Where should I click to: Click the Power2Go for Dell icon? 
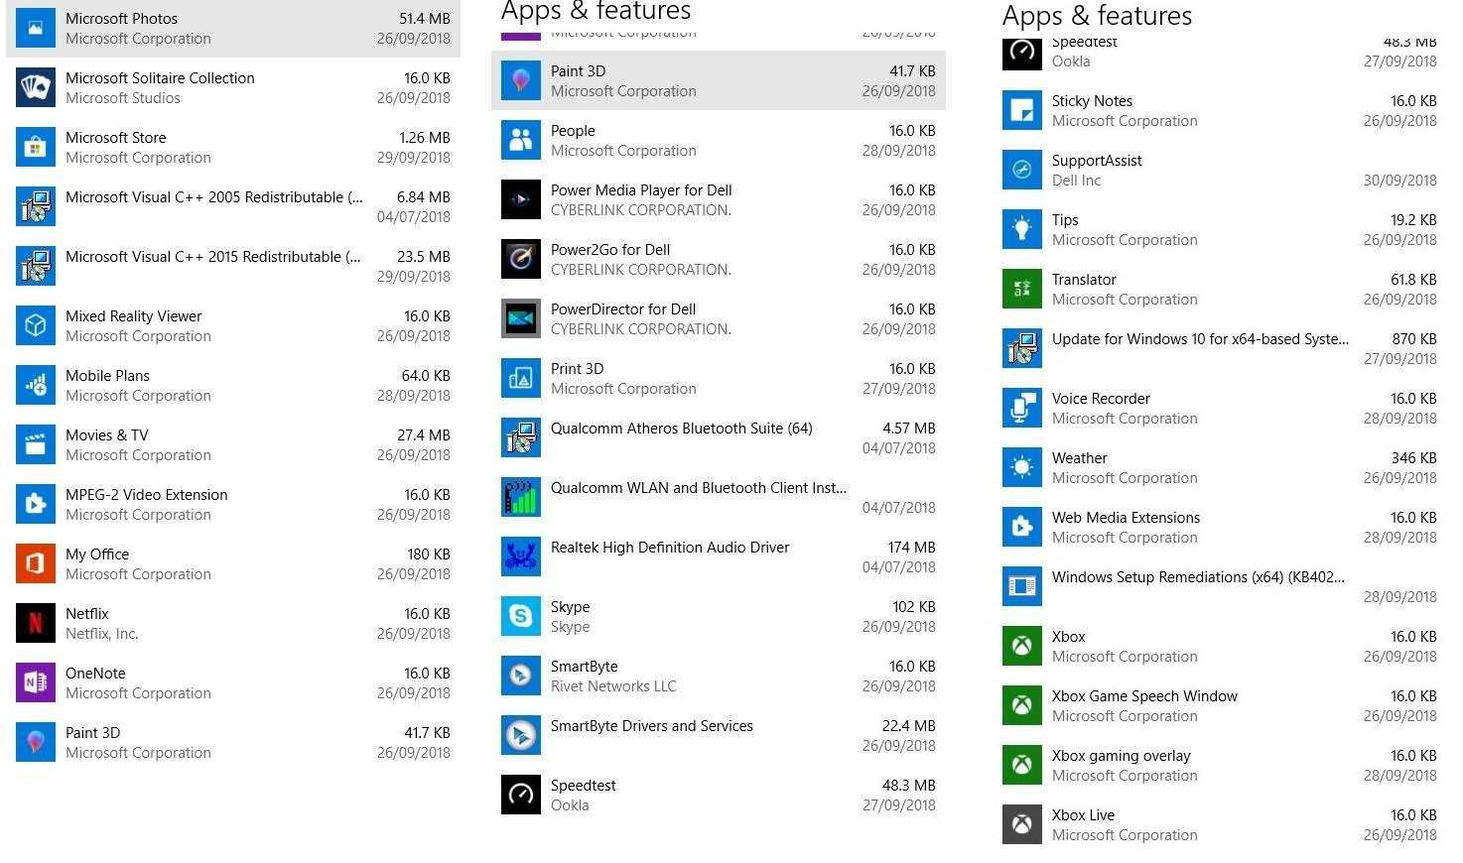tap(521, 259)
